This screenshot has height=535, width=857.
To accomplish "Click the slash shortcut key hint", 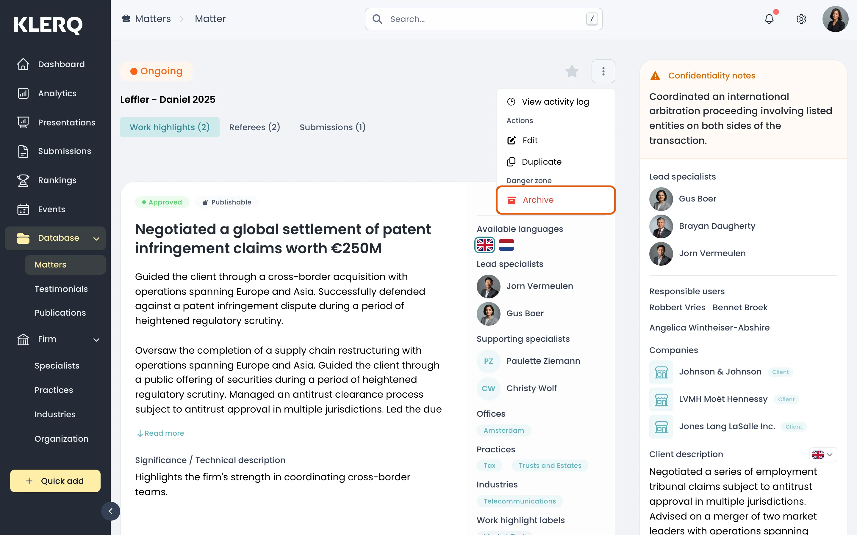I will (592, 19).
